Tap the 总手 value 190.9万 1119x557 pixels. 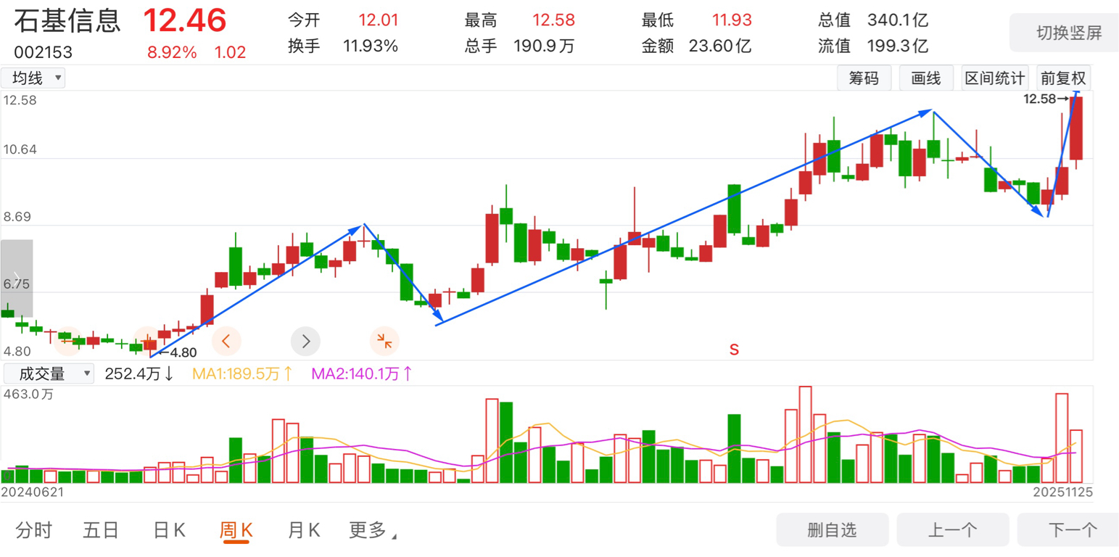coord(544,46)
